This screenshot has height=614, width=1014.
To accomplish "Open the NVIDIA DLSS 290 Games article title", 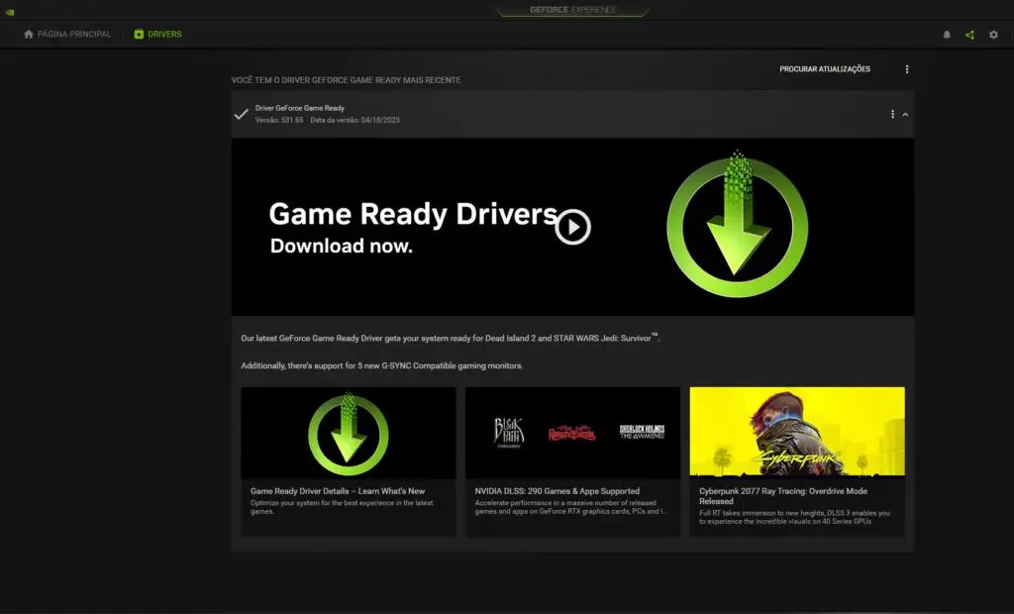I will pos(558,491).
